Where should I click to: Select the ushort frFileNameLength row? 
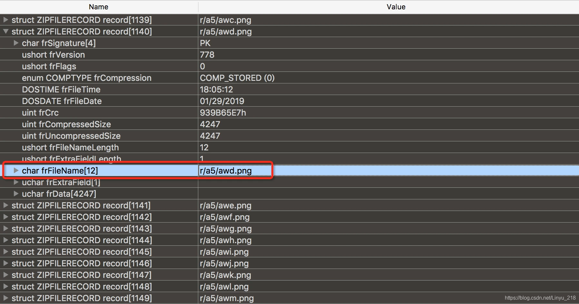pos(289,147)
